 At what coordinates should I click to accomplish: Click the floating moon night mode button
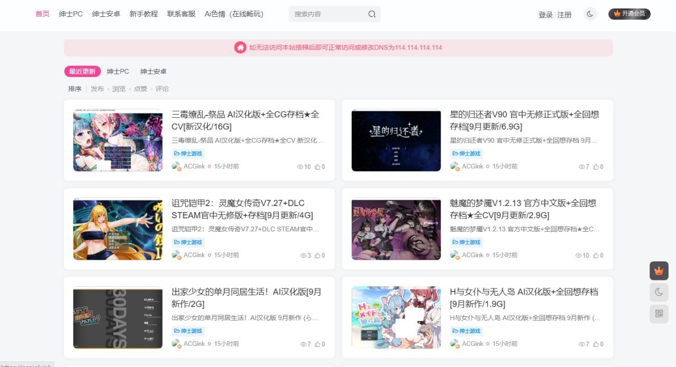659,292
